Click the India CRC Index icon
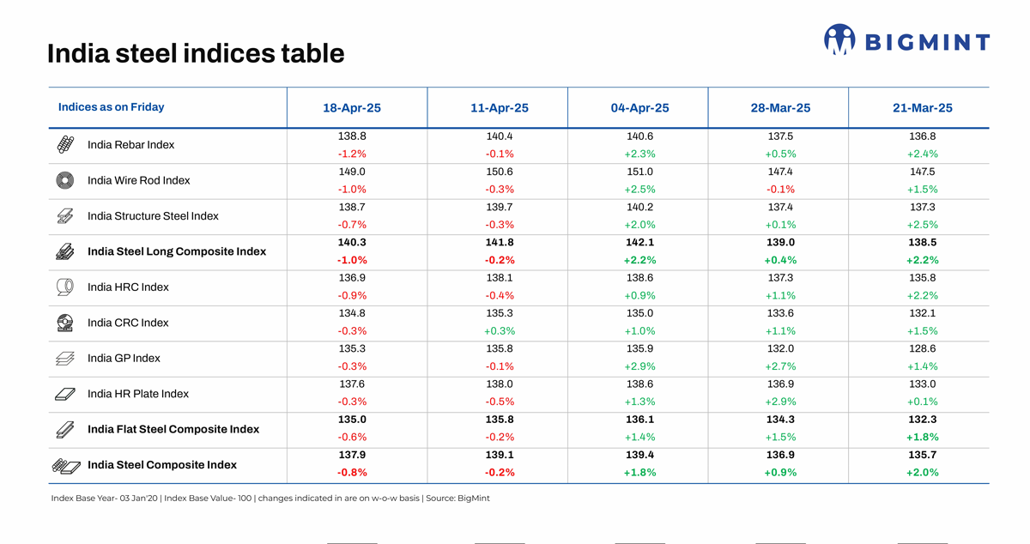 [65, 323]
